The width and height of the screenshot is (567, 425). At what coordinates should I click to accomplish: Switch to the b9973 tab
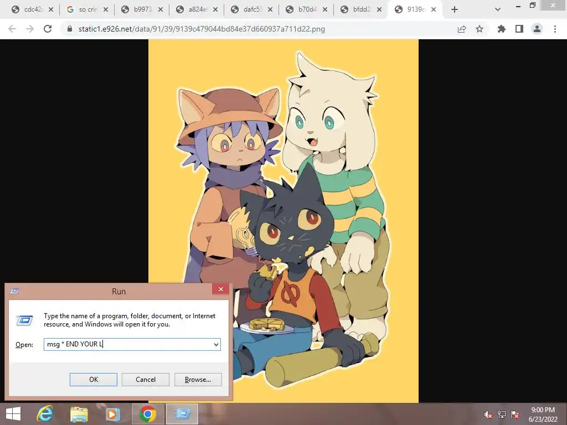coord(137,9)
